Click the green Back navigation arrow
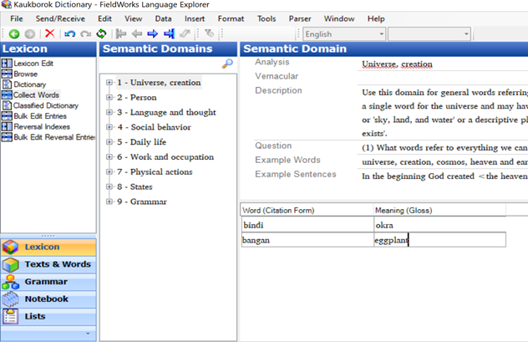 tap(14, 33)
